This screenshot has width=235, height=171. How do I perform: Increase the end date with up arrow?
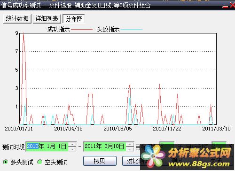pyautogui.click(x=130, y=145)
